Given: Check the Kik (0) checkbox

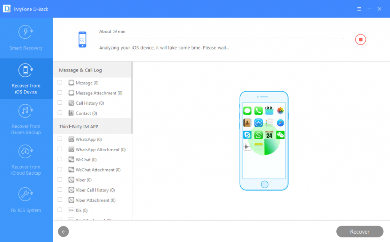Looking at the screenshot, I should [x=60, y=210].
